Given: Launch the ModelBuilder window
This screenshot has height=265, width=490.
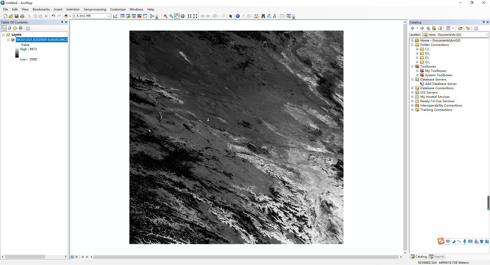Looking at the screenshot, I should 152,16.
